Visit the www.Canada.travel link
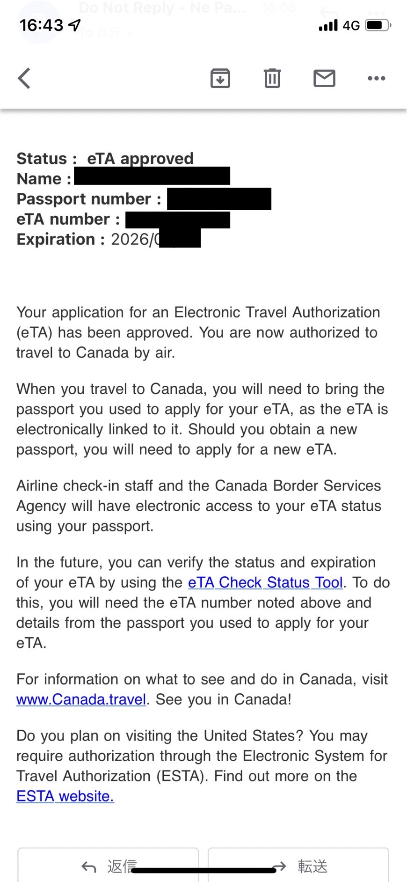407x882 pixels. click(x=81, y=699)
